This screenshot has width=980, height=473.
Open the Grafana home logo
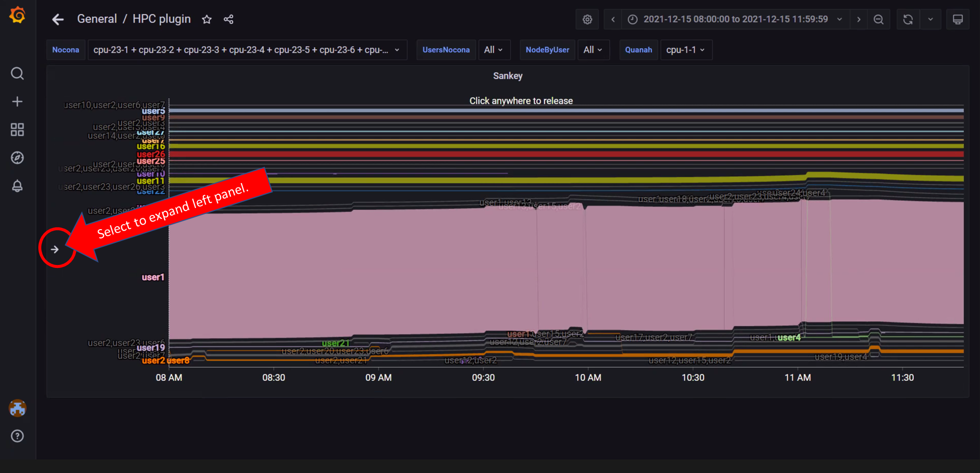(18, 15)
